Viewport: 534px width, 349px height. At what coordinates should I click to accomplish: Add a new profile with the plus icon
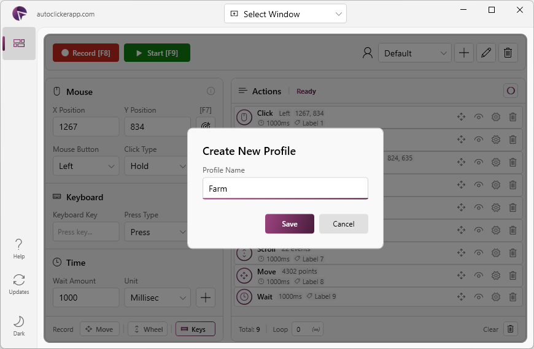click(464, 53)
